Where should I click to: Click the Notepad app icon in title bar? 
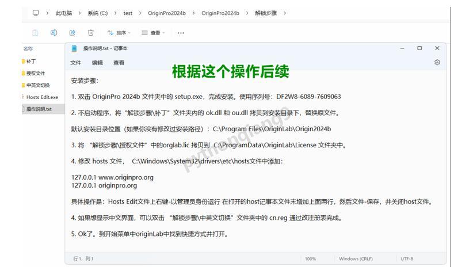click(x=74, y=48)
